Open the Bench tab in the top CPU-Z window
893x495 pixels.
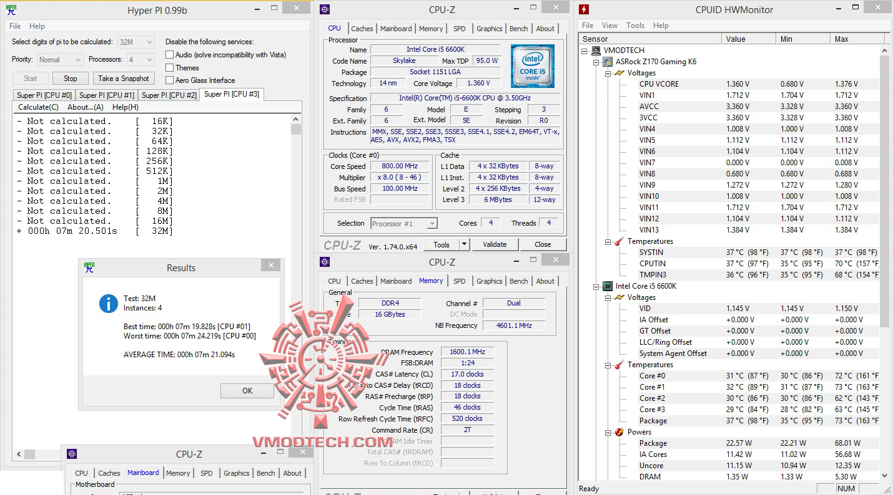[519, 29]
